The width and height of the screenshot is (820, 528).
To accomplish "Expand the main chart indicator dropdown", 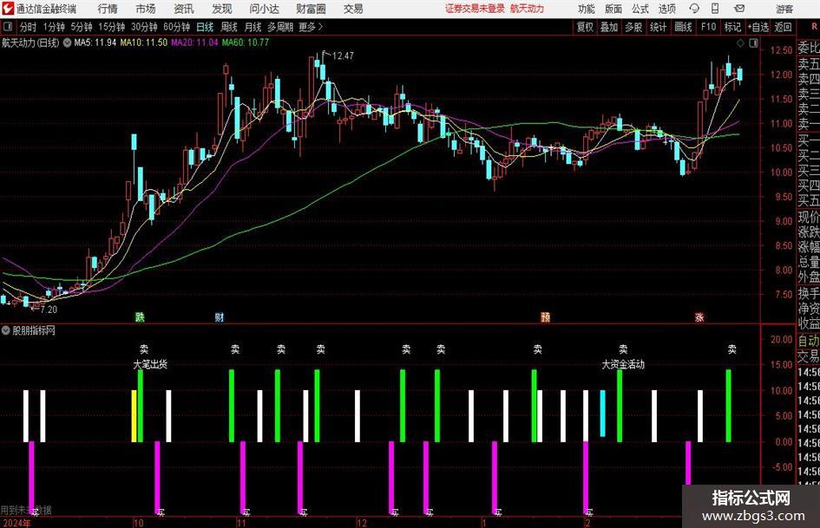I will [x=67, y=42].
